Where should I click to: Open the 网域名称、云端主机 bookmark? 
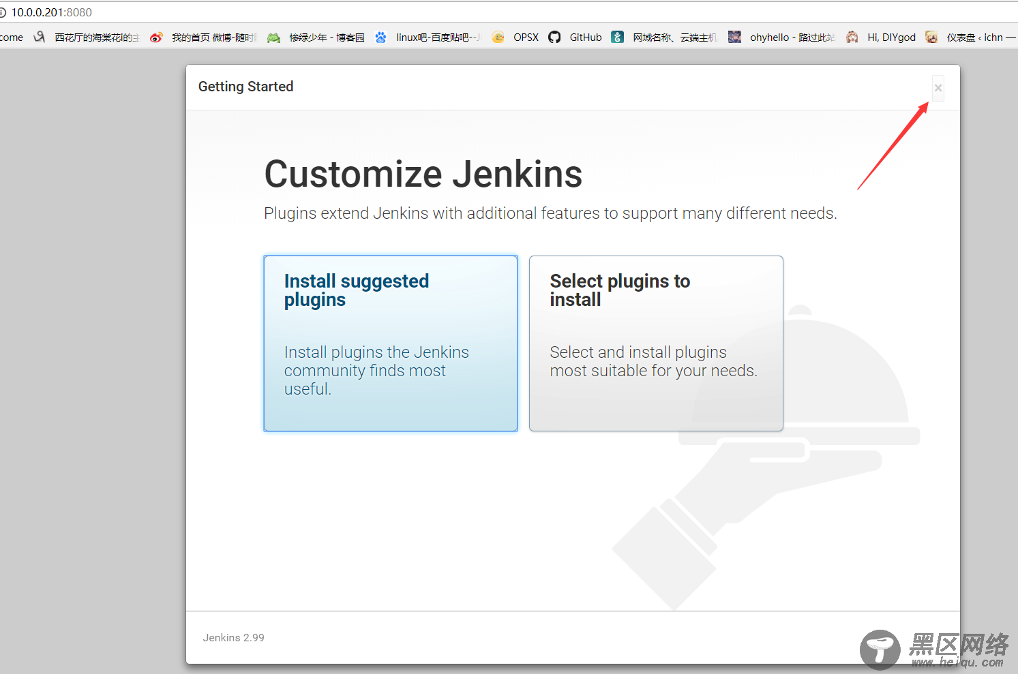click(x=664, y=37)
